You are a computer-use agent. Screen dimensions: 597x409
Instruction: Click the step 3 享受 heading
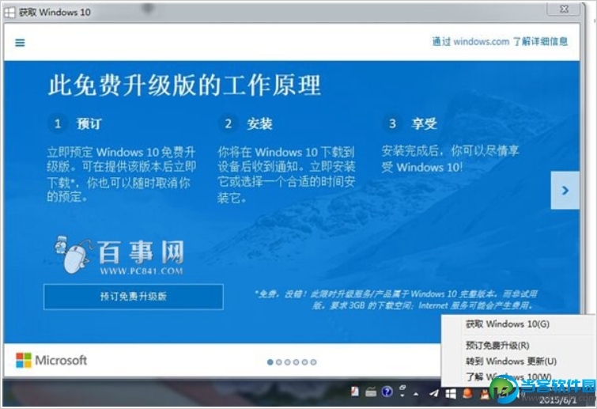pos(424,123)
